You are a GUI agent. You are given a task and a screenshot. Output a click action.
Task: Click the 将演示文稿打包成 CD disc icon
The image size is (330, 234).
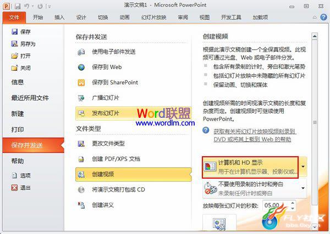[81, 190]
